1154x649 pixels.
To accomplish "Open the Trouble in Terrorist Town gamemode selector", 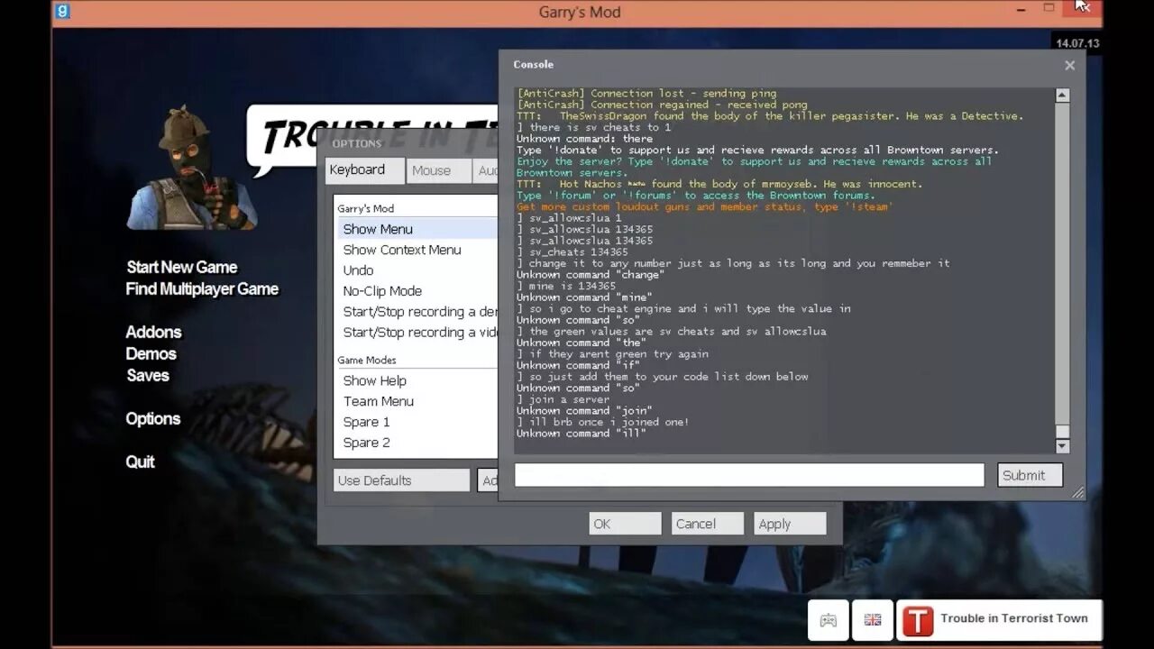I will click(999, 619).
